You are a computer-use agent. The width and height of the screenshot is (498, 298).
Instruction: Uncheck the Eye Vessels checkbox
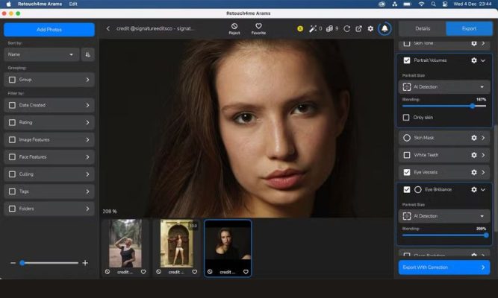(x=407, y=172)
